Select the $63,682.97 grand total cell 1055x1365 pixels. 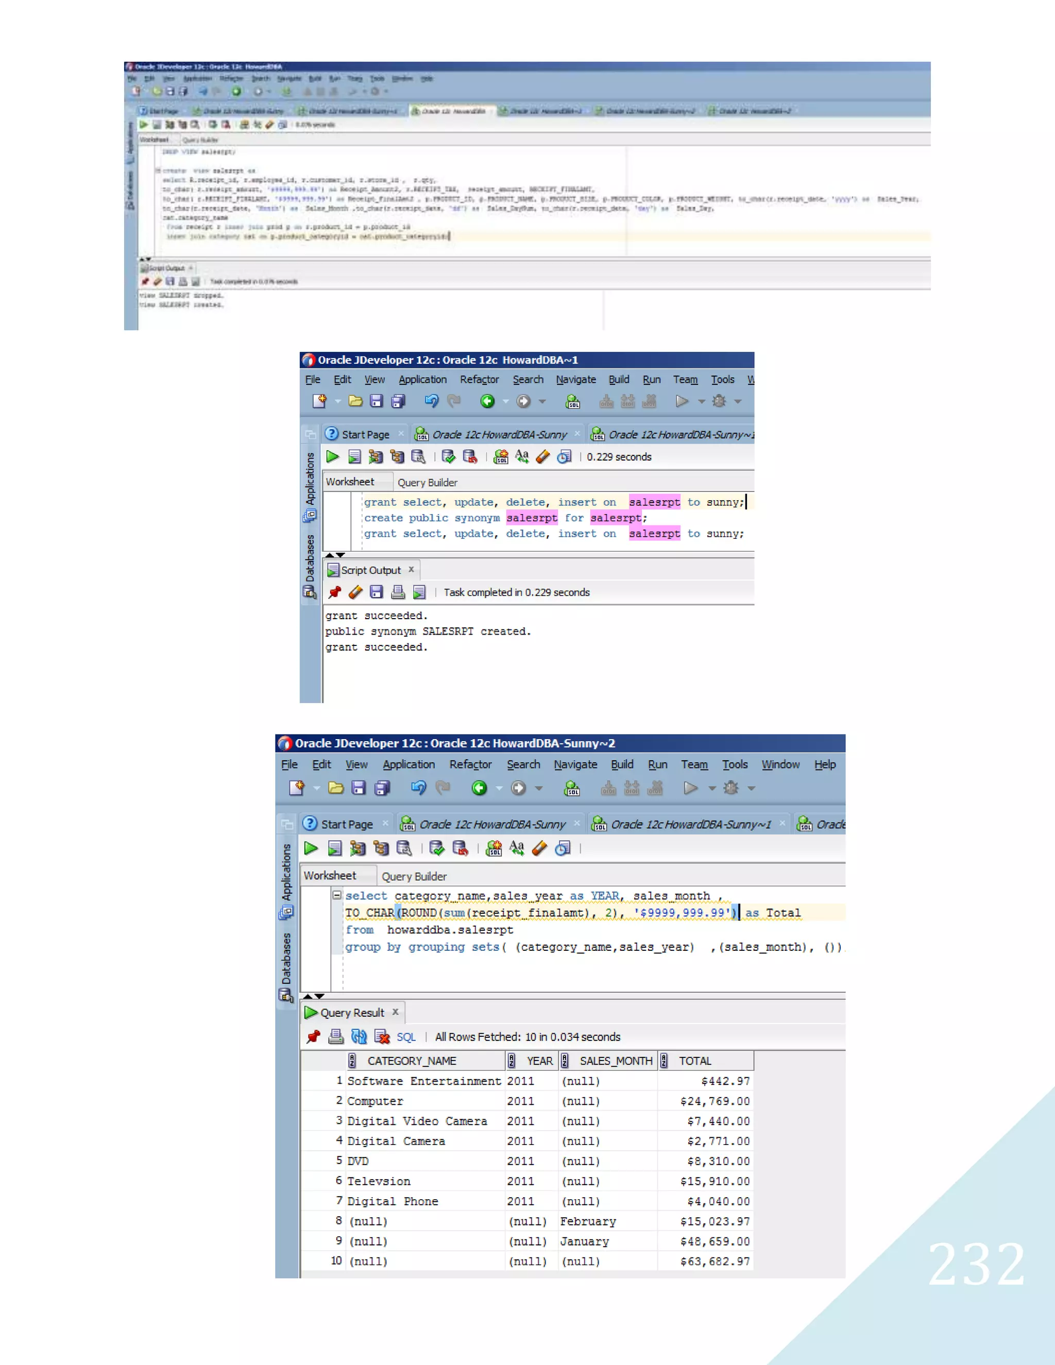[706, 1261]
